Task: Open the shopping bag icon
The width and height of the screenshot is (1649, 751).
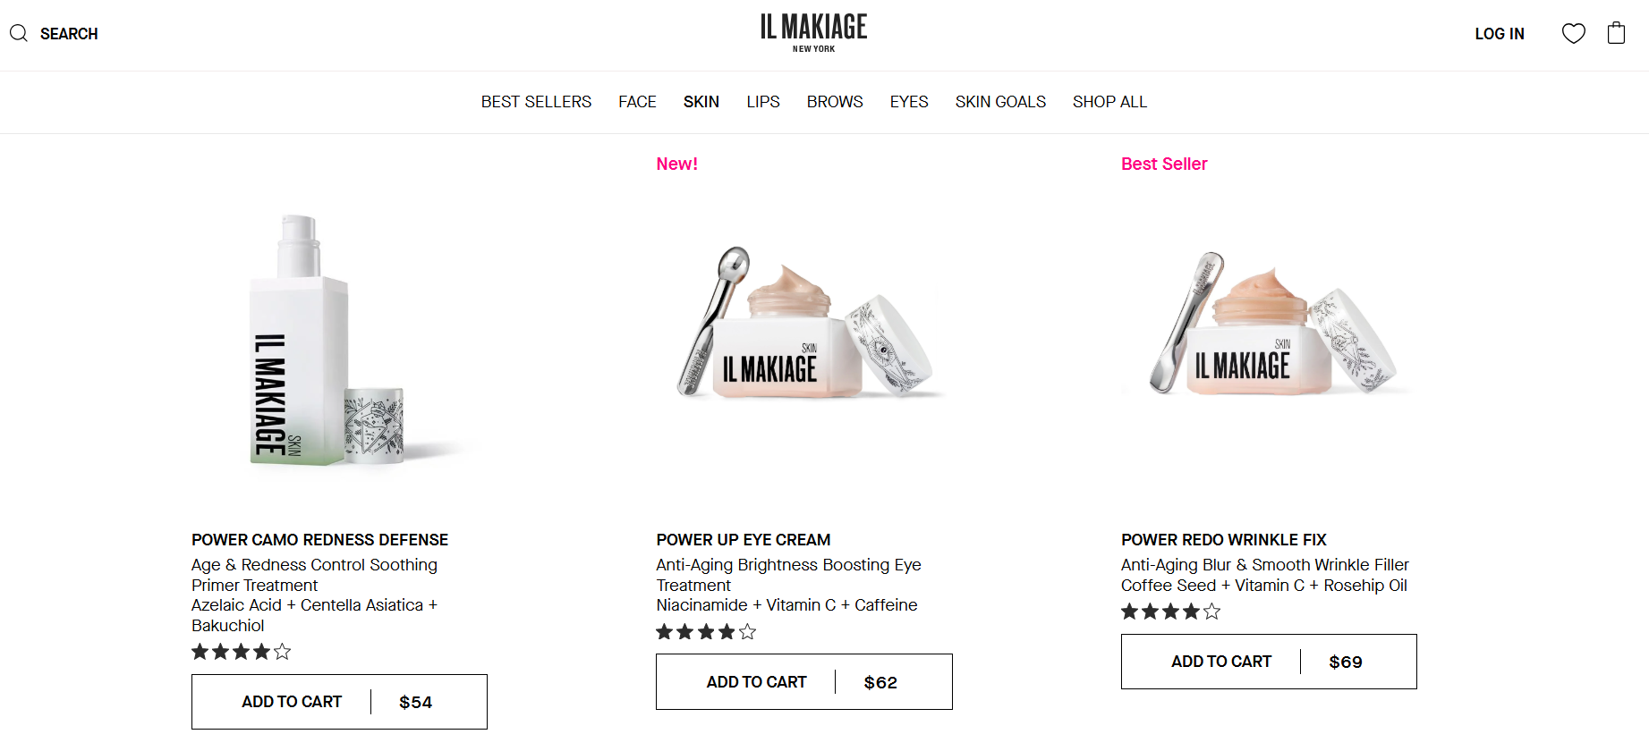Action: [x=1616, y=33]
